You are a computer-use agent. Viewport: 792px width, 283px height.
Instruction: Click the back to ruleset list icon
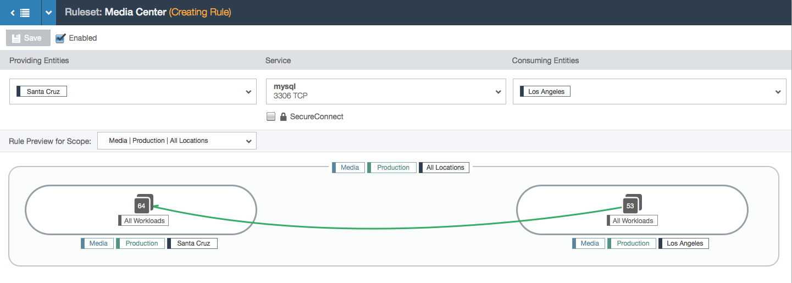20,13
